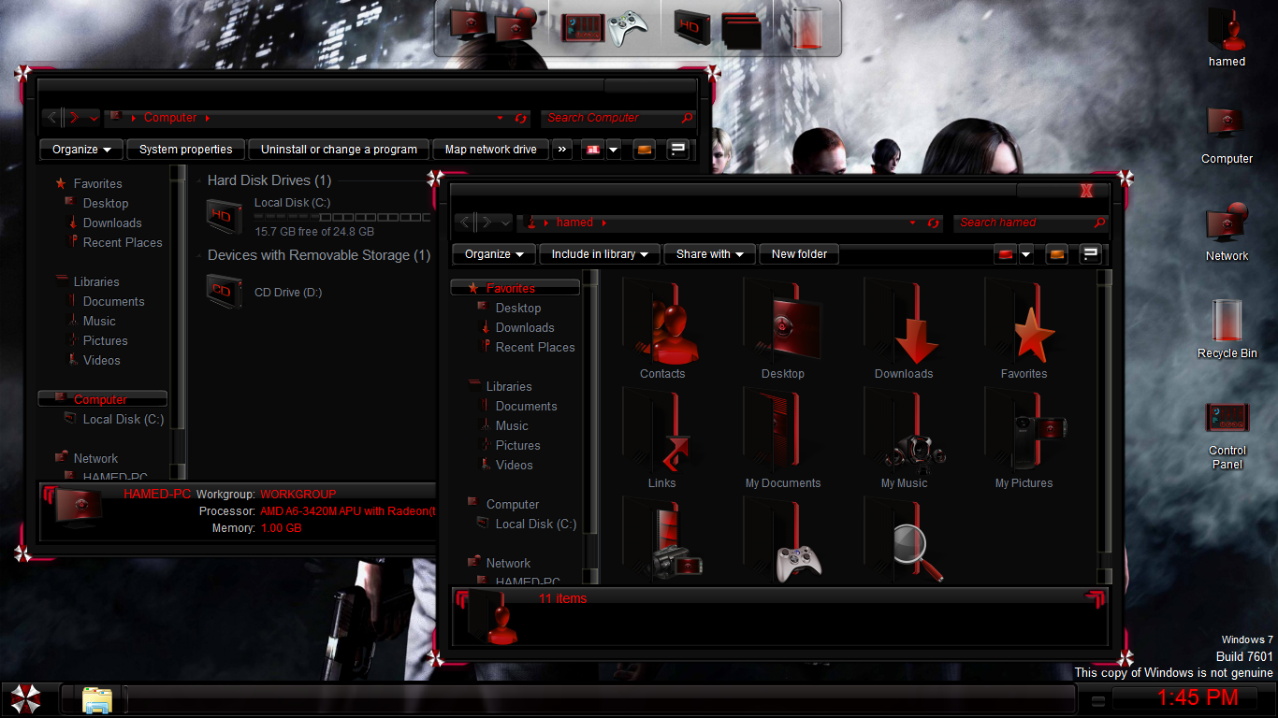Toggle preview pane in Computer window
Viewport: 1278px width, 718px height.
pos(644,150)
